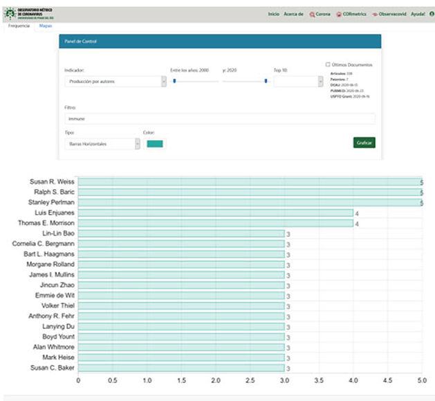435x401 pixels.
Task: Open the Inicio link
Action: (x=273, y=14)
